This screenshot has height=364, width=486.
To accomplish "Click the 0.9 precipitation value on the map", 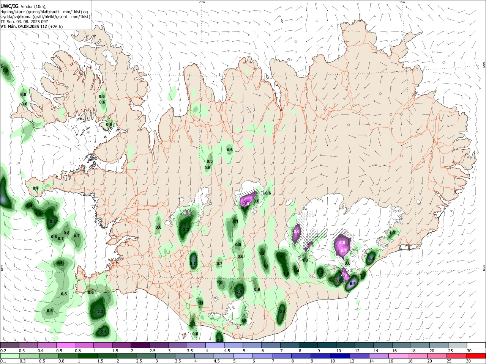I will [x=238, y=245].
